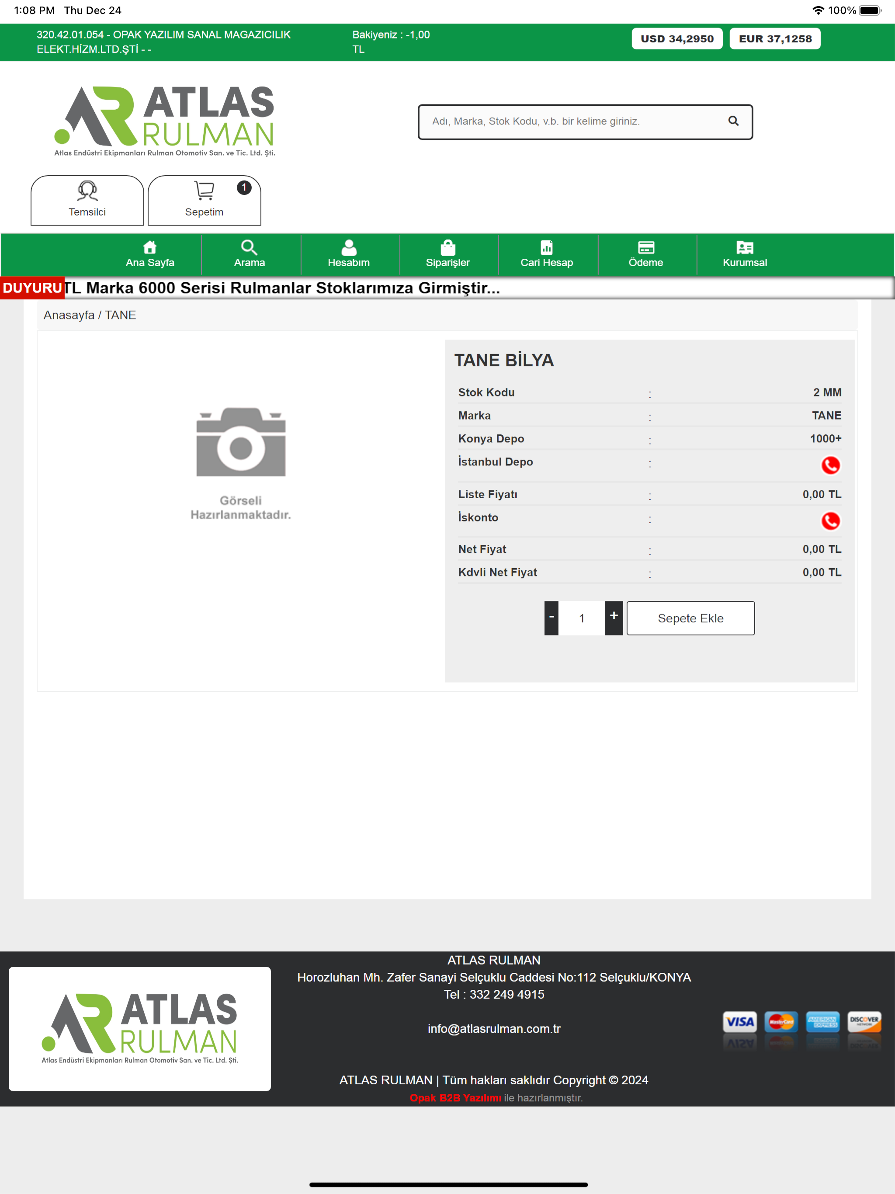
Task: Click TANE breadcrumb link
Action: (x=120, y=315)
